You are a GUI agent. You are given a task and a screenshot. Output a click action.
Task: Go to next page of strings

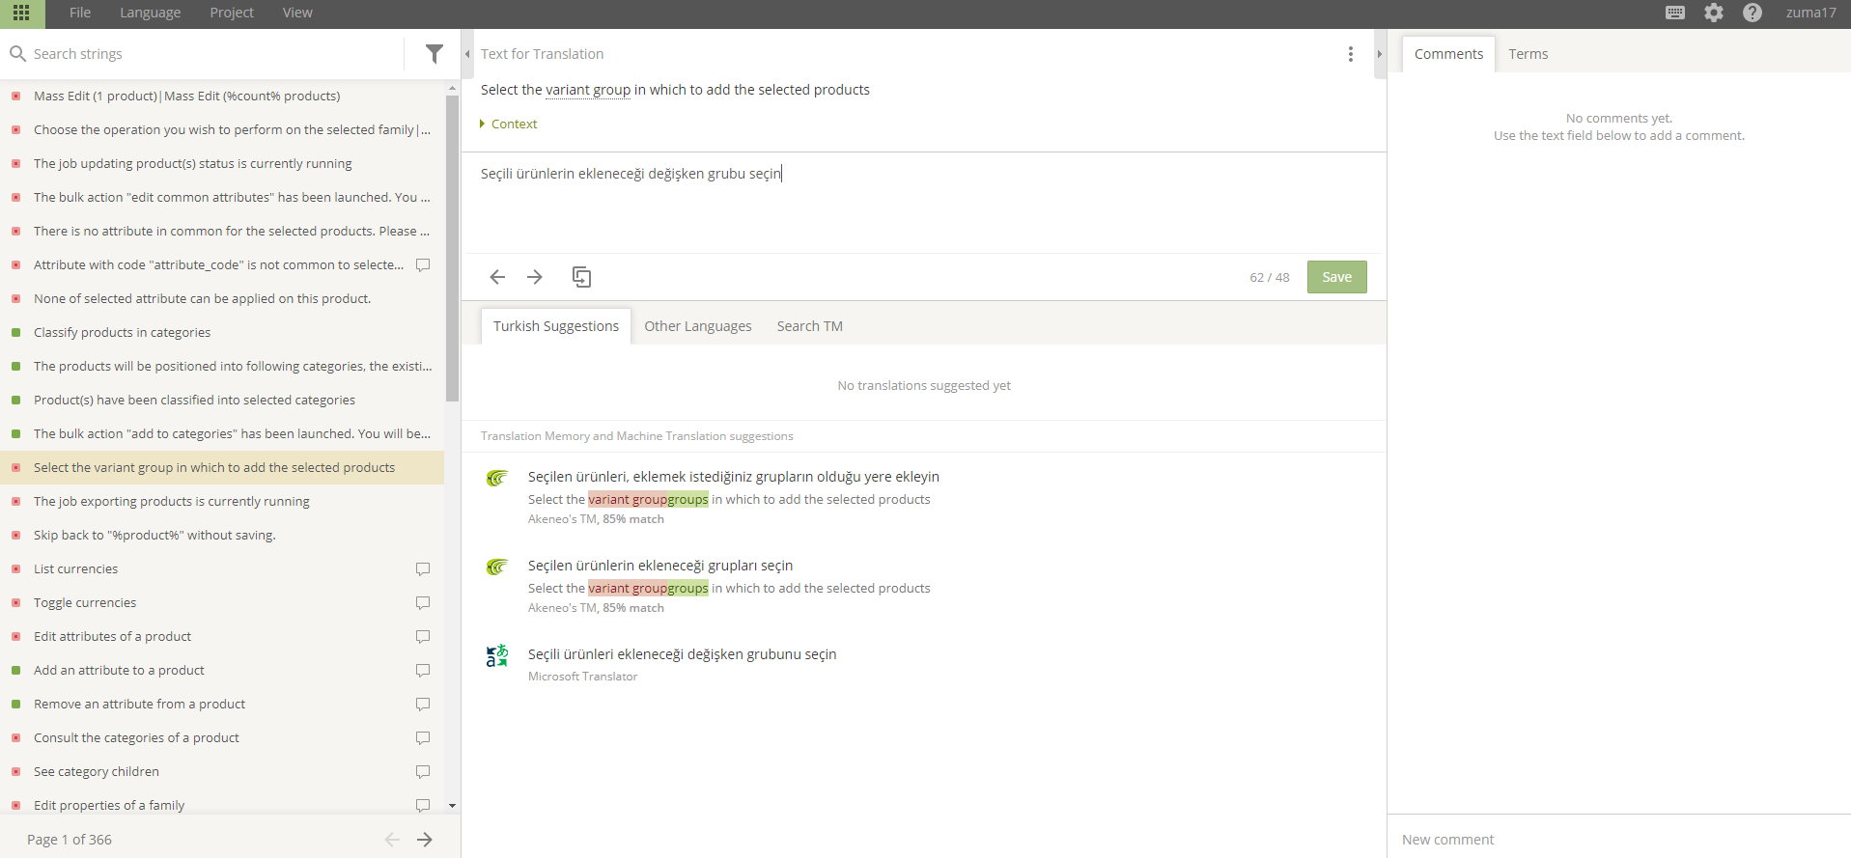click(425, 840)
